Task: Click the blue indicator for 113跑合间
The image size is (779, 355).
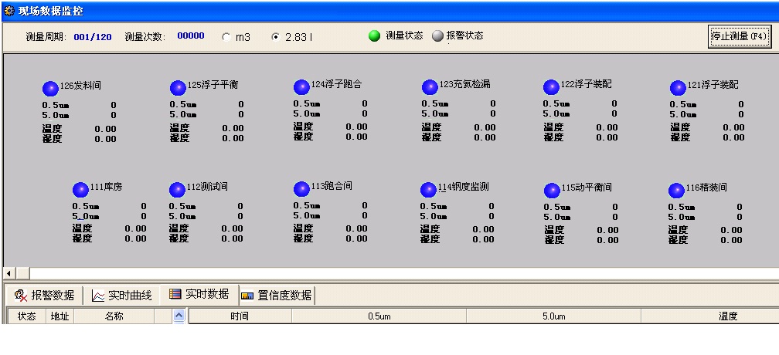Action: pos(301,189)
